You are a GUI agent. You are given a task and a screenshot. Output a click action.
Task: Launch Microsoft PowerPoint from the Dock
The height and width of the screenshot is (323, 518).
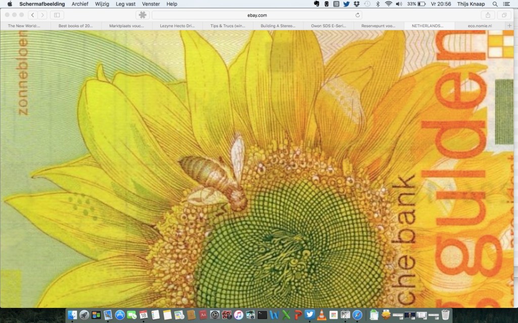click(298, 315)
